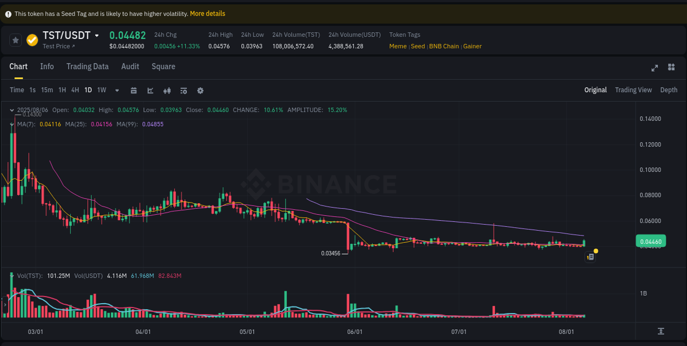The width and height of the screenshot is (687, 346).
Task: Click the More details link in the Seed banner
Action: tap(207, 13)
